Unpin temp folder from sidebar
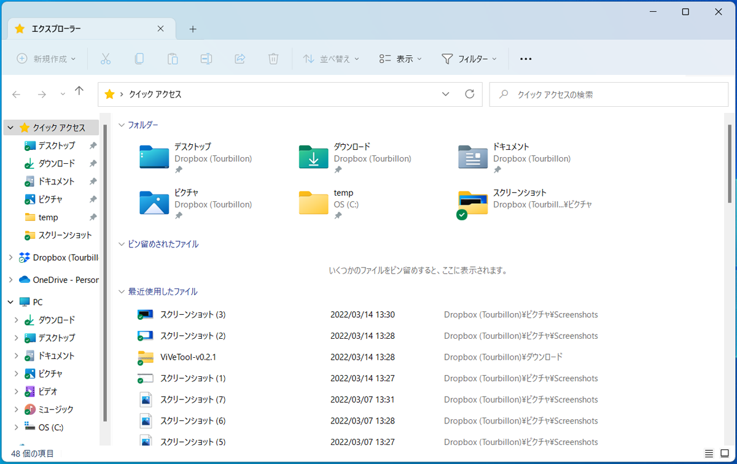737x464 pixels. point(93,217)
